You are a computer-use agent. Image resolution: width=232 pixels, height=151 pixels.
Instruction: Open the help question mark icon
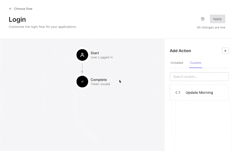[x=203, y=19]
